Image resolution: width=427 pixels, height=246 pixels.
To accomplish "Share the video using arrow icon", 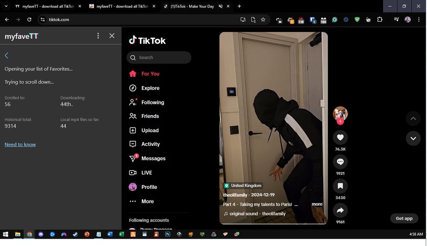I will click(x=340, y=210).
